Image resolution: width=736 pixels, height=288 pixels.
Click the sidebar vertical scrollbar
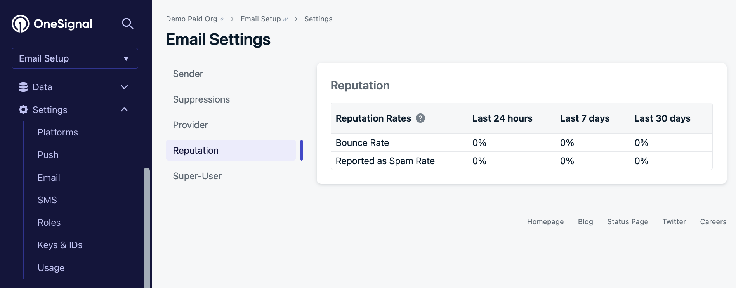(146, 228)
